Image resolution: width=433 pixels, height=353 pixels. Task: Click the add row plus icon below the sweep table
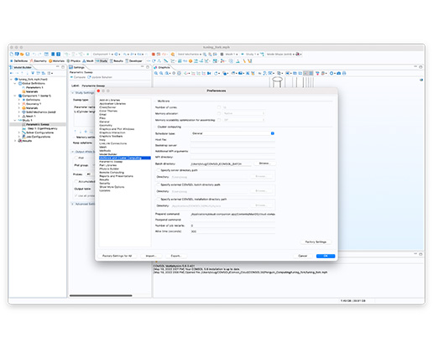(x=86, y=132)
